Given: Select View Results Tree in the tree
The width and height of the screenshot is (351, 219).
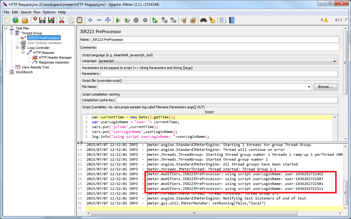Looking at the screenshot, I should 35,67.
